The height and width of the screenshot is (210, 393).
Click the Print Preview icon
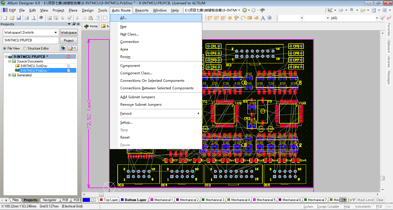click(33, 18)
